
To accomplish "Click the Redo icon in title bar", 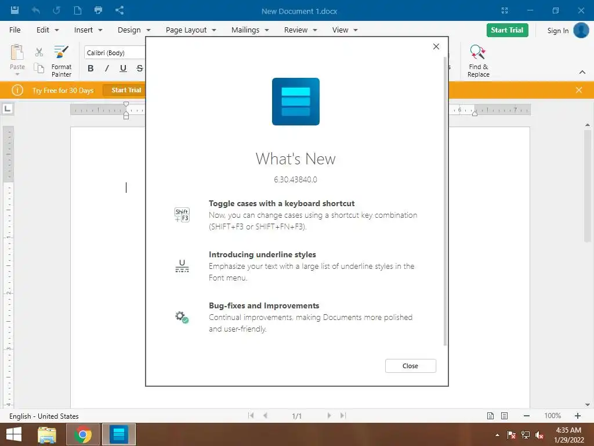I will 56,10.
